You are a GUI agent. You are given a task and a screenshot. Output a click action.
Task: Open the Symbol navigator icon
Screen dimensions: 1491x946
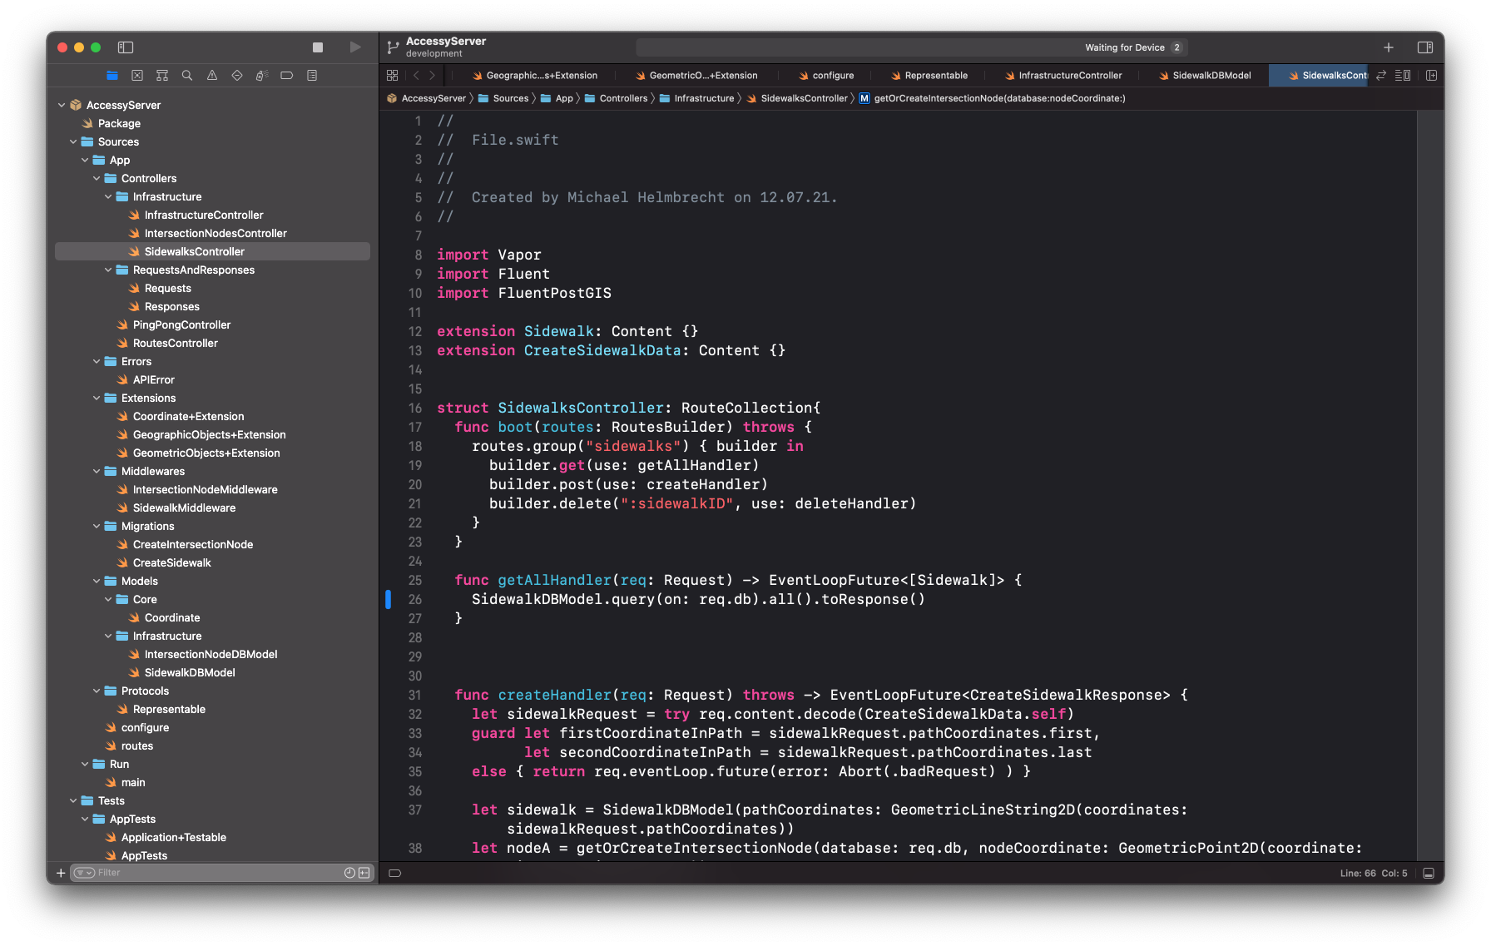click(162, 76)
